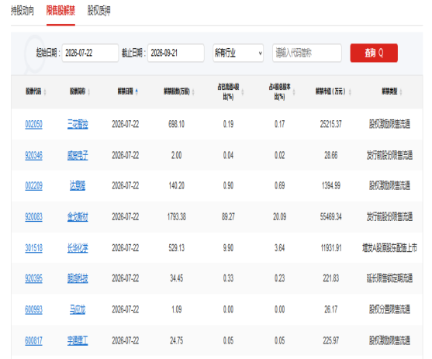The width and height of the screenshot is (432, 359).
Task: Open 长华化学 stock link
Action: (x=78, y=248)
